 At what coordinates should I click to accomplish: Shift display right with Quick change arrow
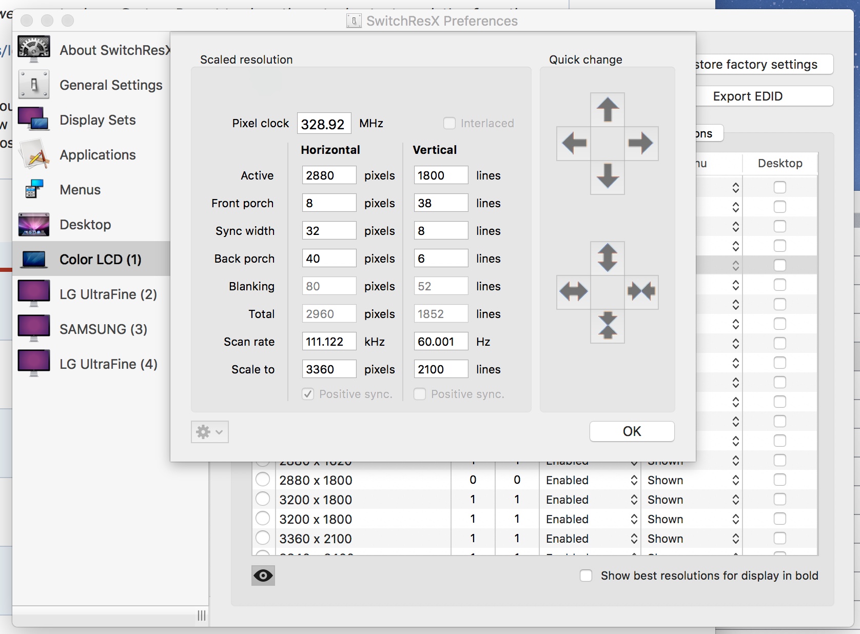tap(641, 143)
